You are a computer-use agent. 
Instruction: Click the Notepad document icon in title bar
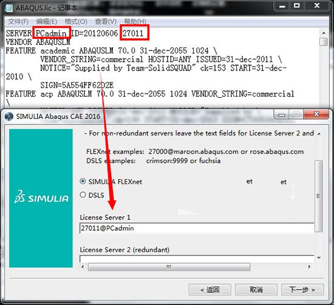click(9, 8)
